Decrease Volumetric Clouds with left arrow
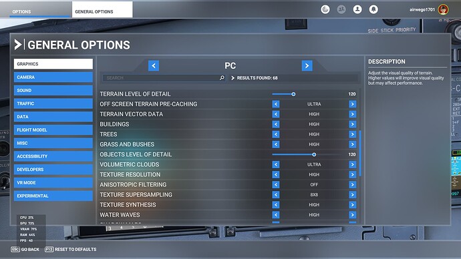The width and height of the screenshot is (461, 259). pos(276,164)
